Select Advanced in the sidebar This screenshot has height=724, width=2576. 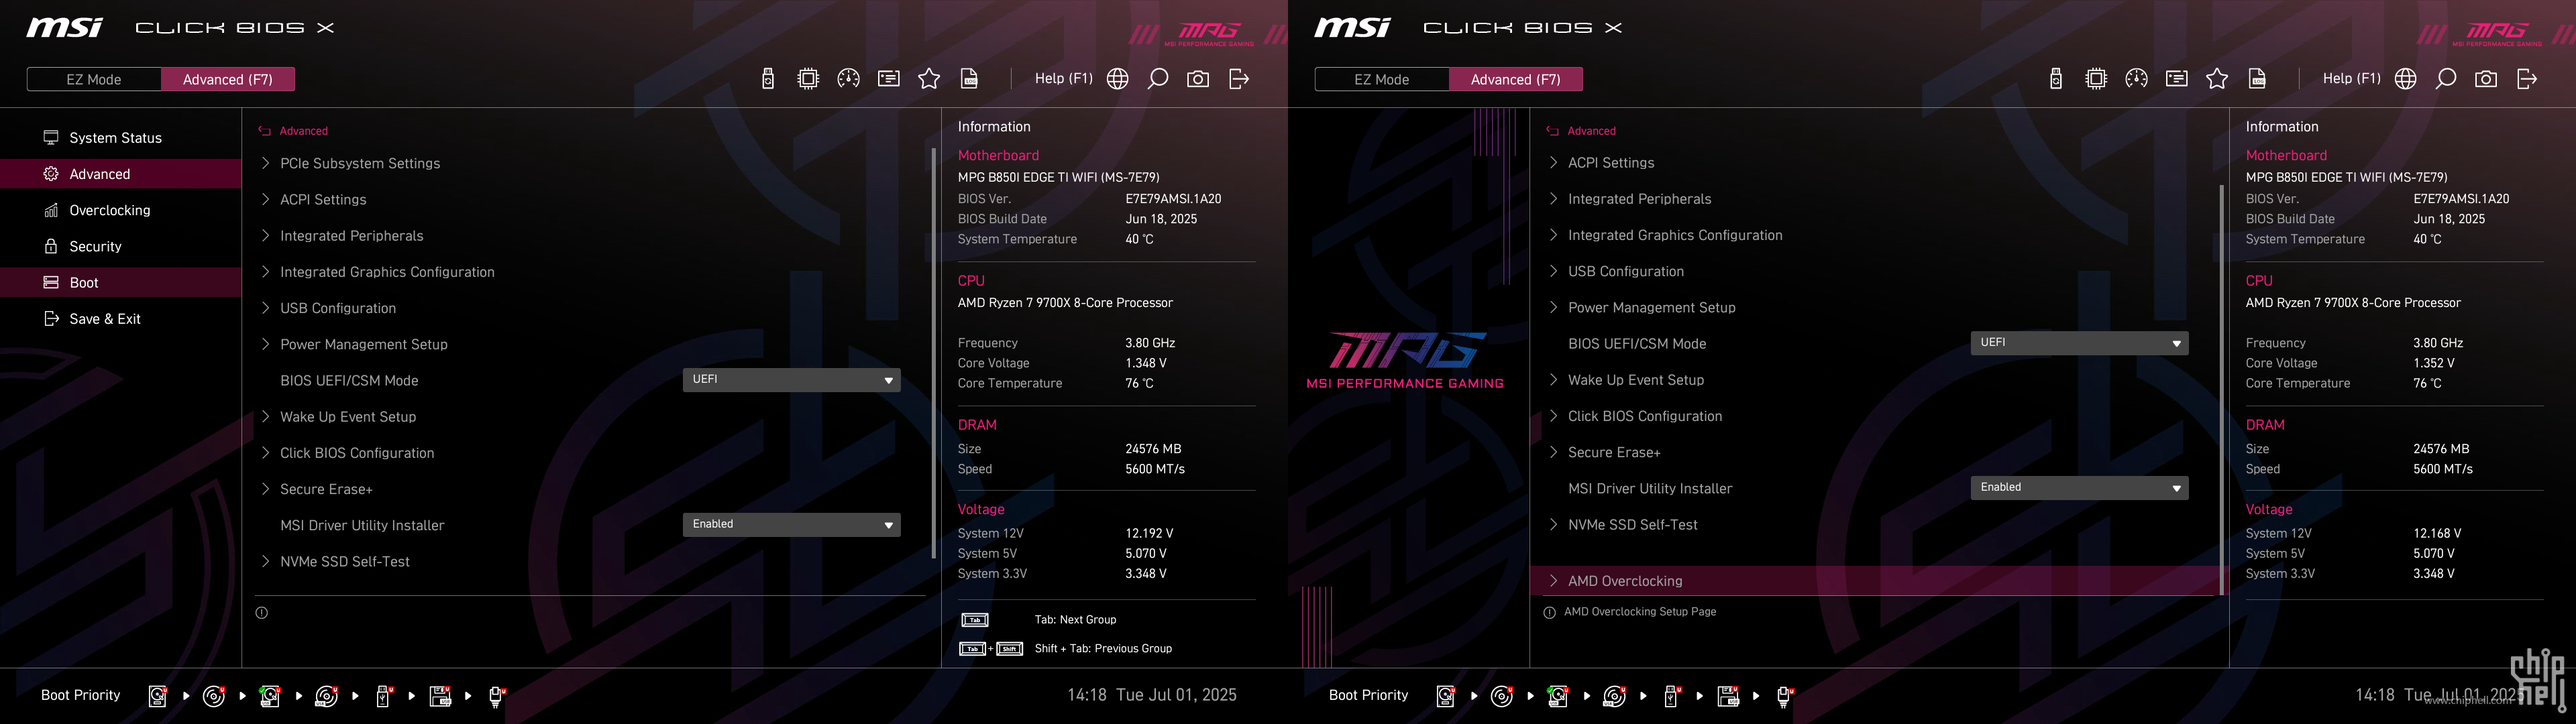coord(120,174)
